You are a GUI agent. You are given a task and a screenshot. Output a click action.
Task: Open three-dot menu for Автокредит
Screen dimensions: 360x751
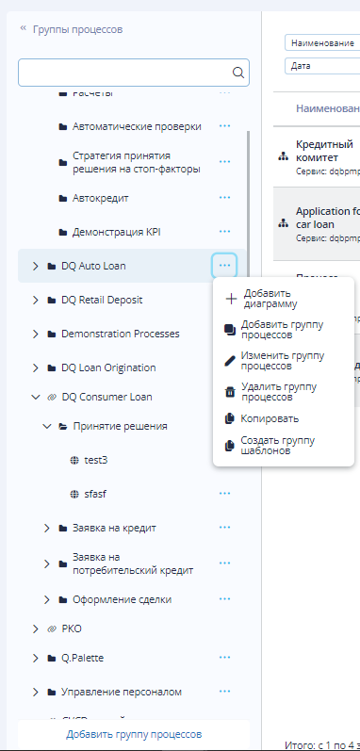click(x=224, y=197)
